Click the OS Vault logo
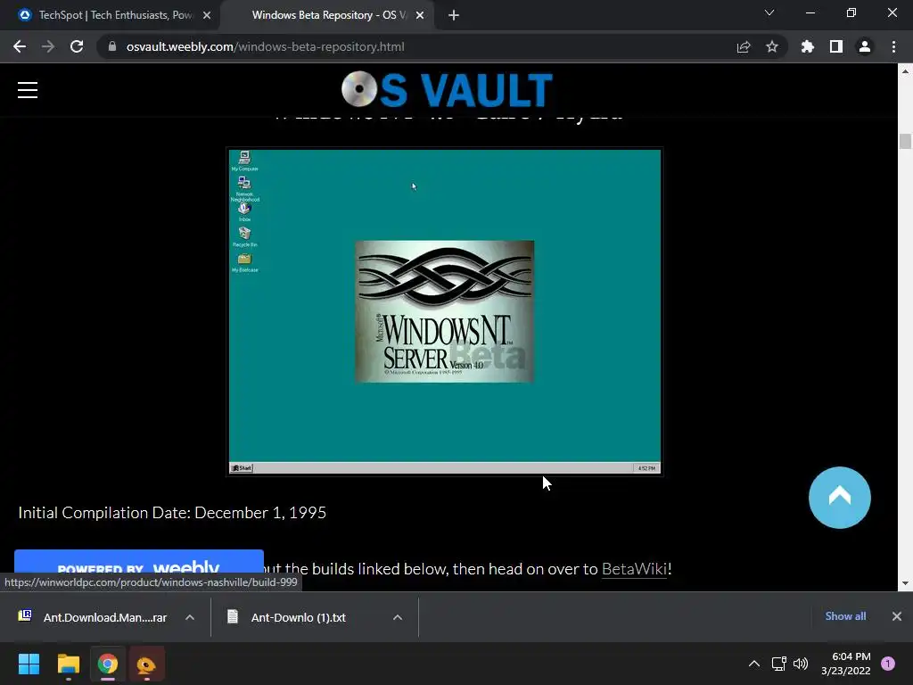Image resolution: width=913 pixels, height=685 pixels. pyautogui.click(x=447, y=90)
